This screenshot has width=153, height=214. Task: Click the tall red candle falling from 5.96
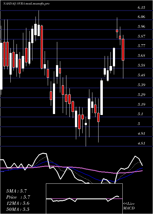tap(42, 47)
